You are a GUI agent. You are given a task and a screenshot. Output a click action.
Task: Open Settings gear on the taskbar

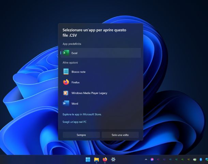tap(113, 159)
